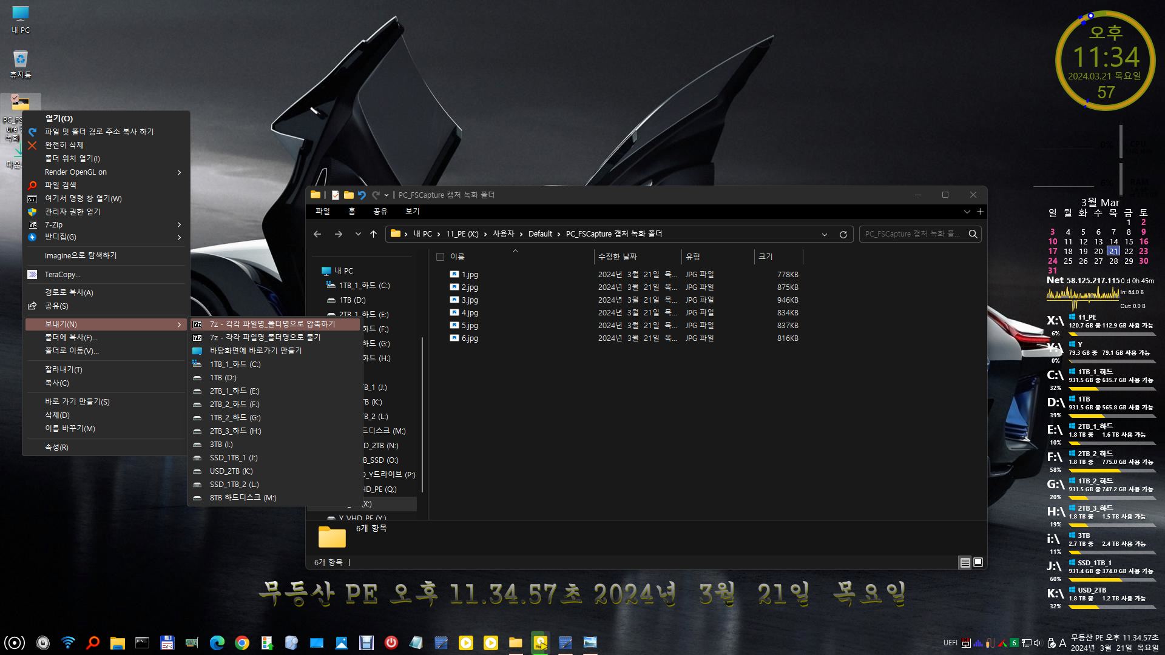Switch to large icons view in Explorer status bar
This screenshot has height=655, width=1165.
pyautogui.click(x=978, y=563)
